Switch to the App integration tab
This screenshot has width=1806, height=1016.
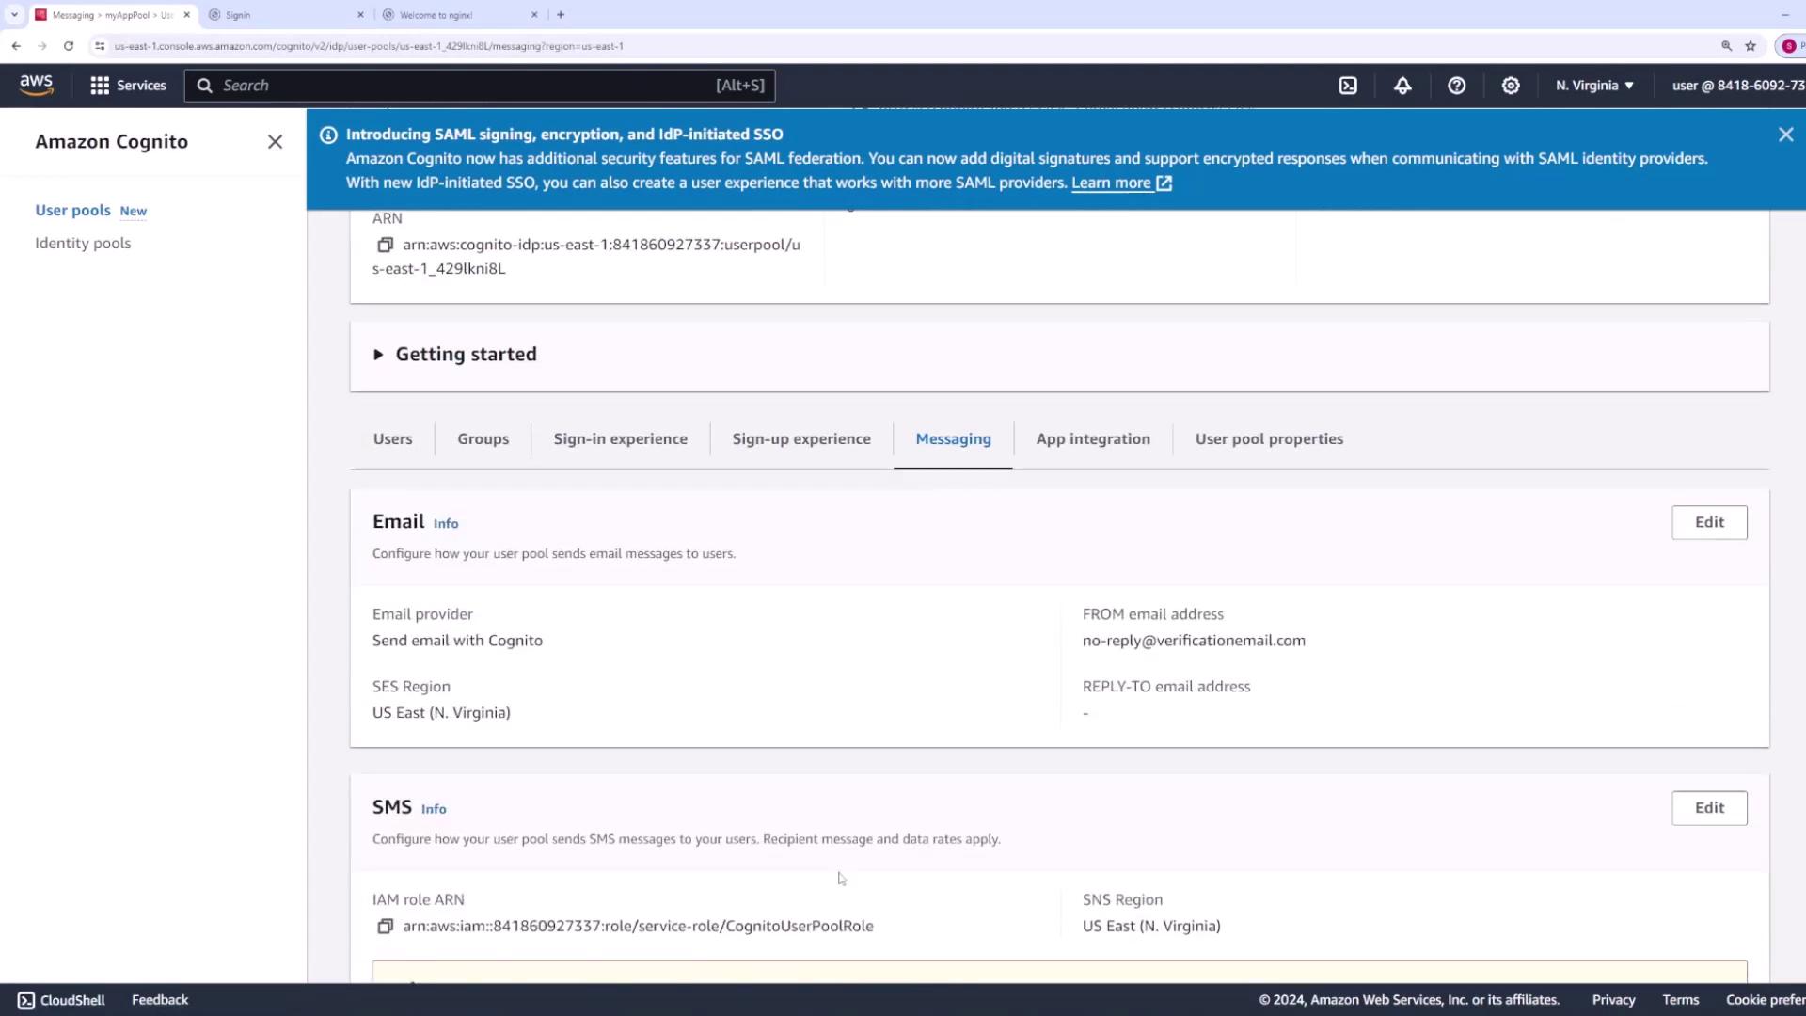(x=1092, y=439)
